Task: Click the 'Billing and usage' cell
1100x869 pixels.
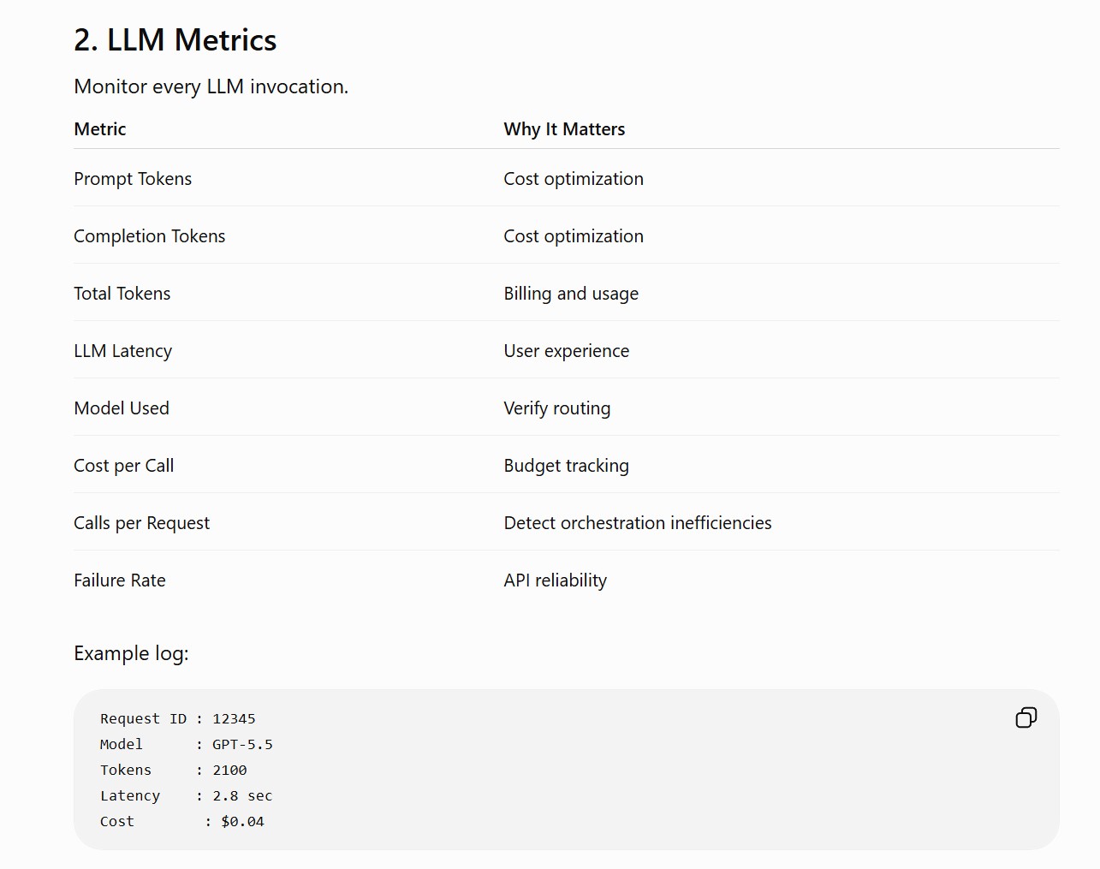Action: [x=571, y=294]
